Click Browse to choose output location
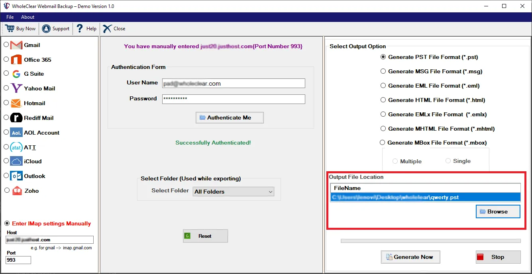This screenshot has width=532, height=274. [x=498, y=211]
